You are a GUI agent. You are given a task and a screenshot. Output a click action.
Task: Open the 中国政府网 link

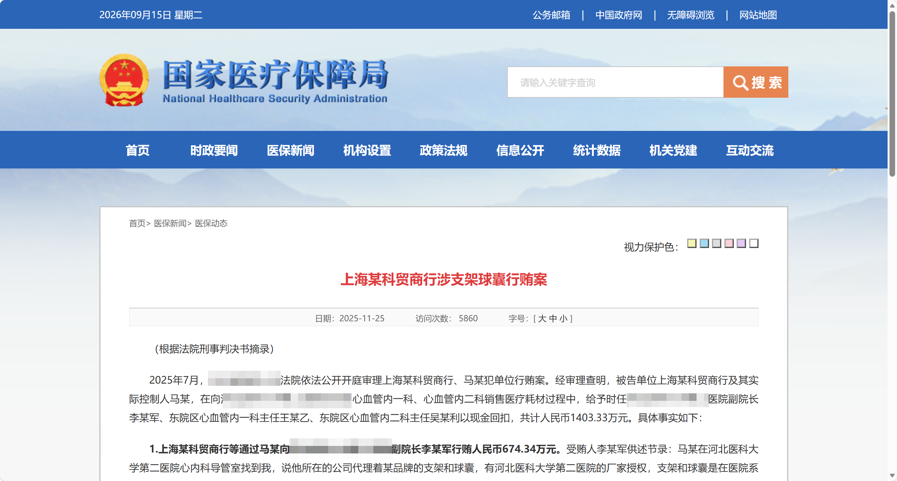619,15
